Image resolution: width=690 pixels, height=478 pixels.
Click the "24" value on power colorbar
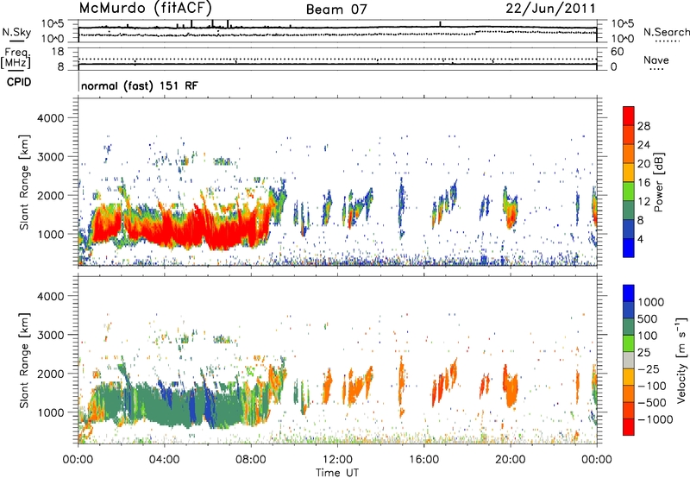coord(643,145)
